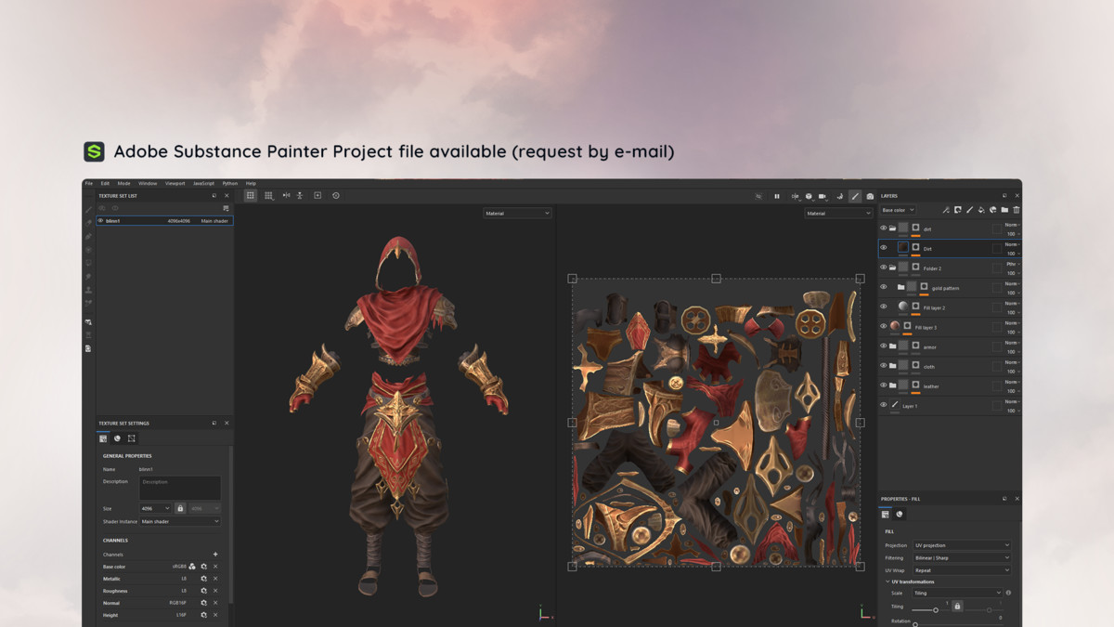Open the 3D viewport Material dropdown
This screenshot has height=627, width=1114.
[x=517, y=214]
